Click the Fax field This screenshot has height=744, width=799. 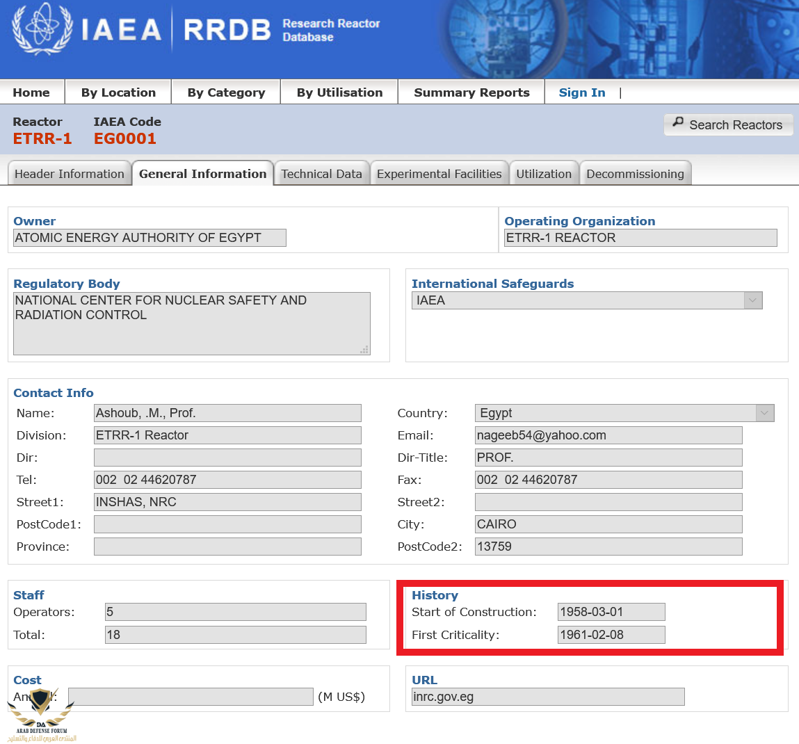608,480
